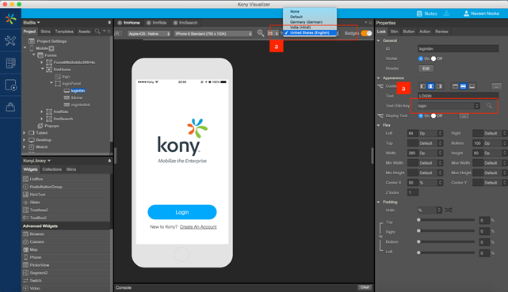Image resolution: width=508 pixels, height=292 pixels.
Task: Collapse the Appearance section
Action: [378, 78]
